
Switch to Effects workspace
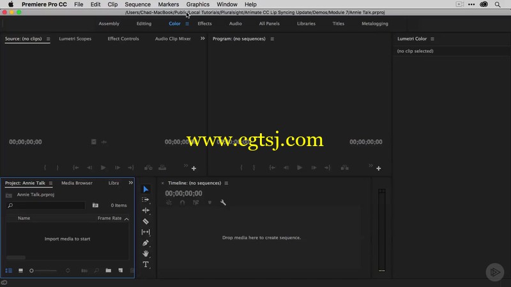tap(204, 24)
